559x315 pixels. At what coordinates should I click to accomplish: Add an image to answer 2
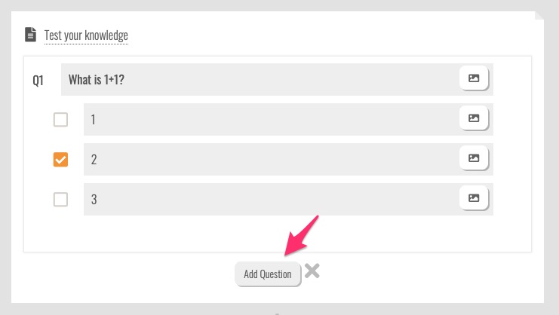pyautogui.click(x=474, y=158)
